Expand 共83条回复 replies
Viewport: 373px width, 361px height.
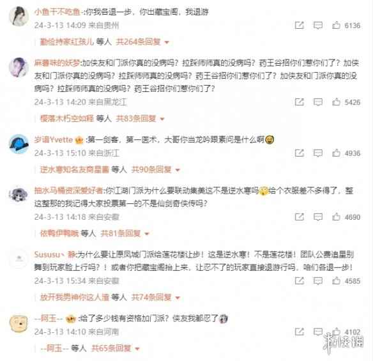click(140, 118)
